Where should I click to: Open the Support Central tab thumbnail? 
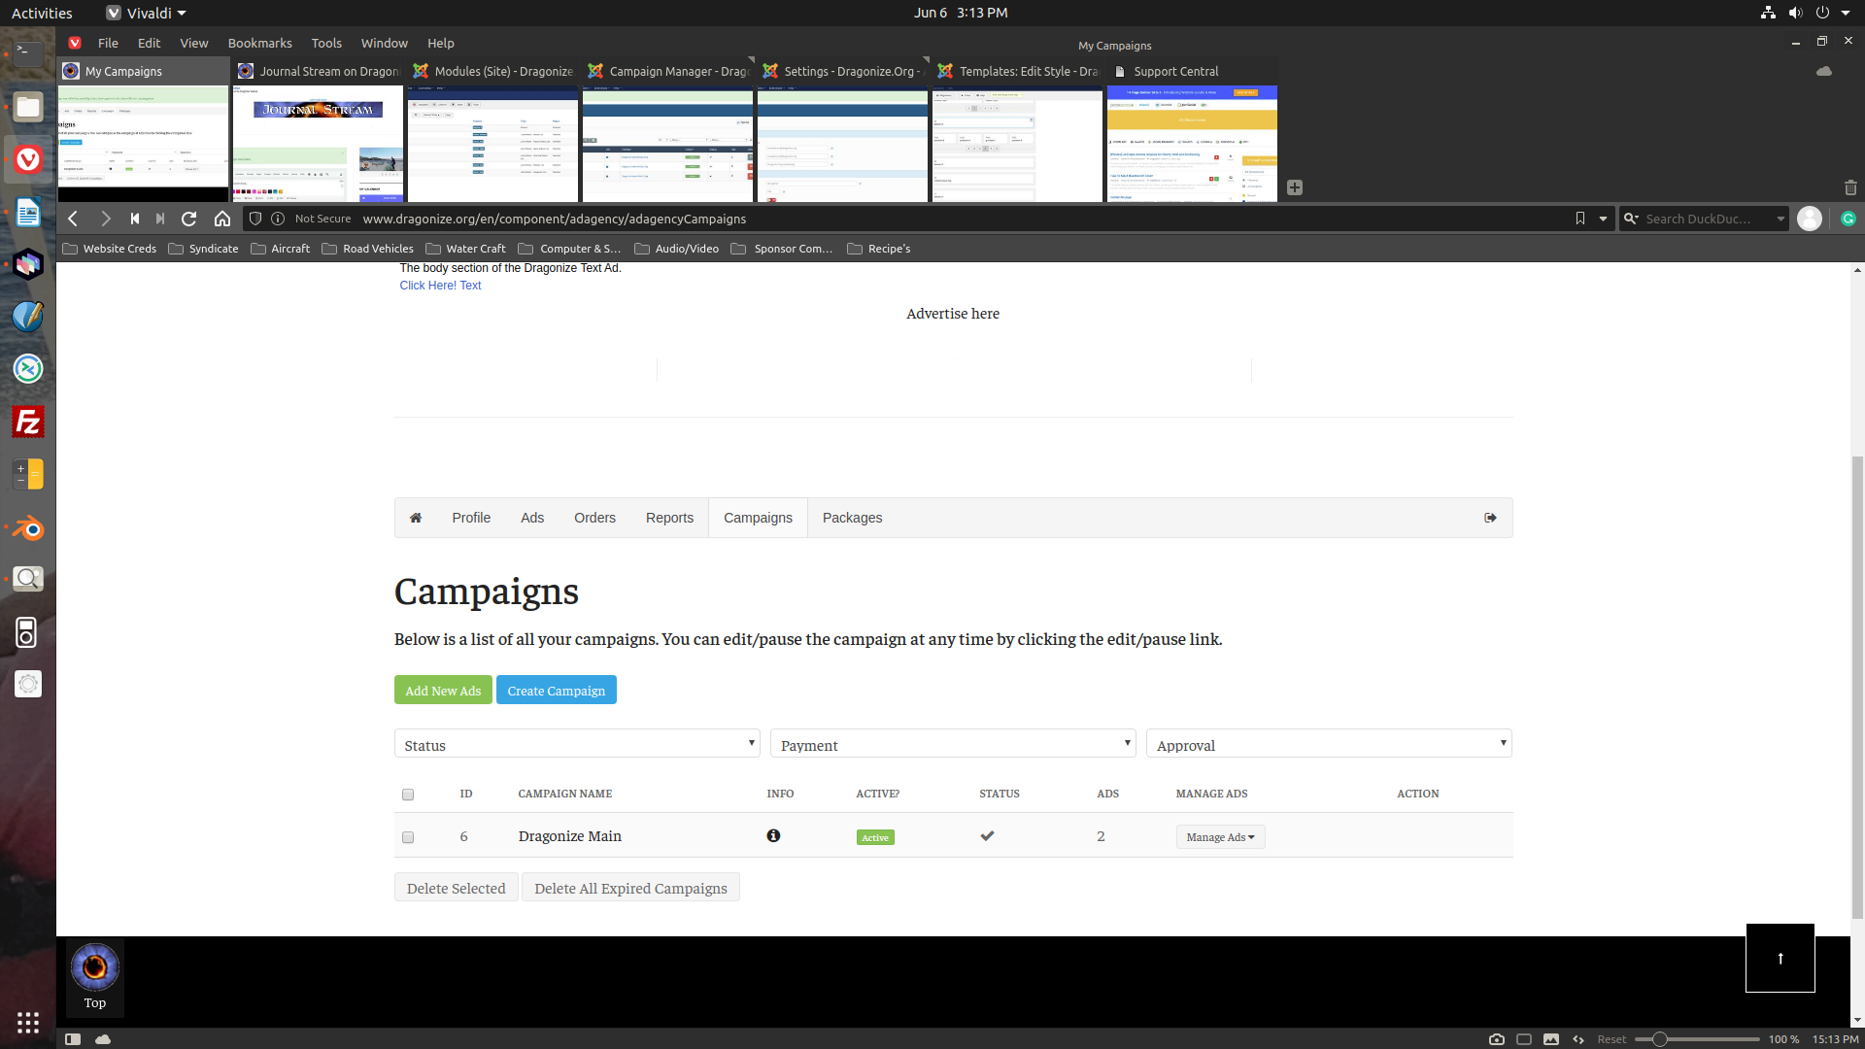point(1192,144)
